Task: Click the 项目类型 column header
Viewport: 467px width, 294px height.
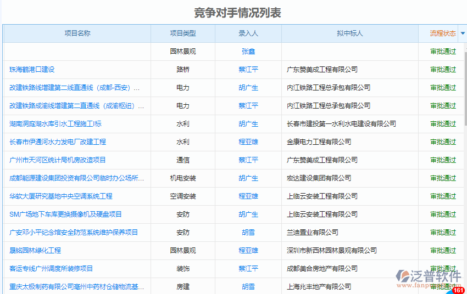Action: 183,33
